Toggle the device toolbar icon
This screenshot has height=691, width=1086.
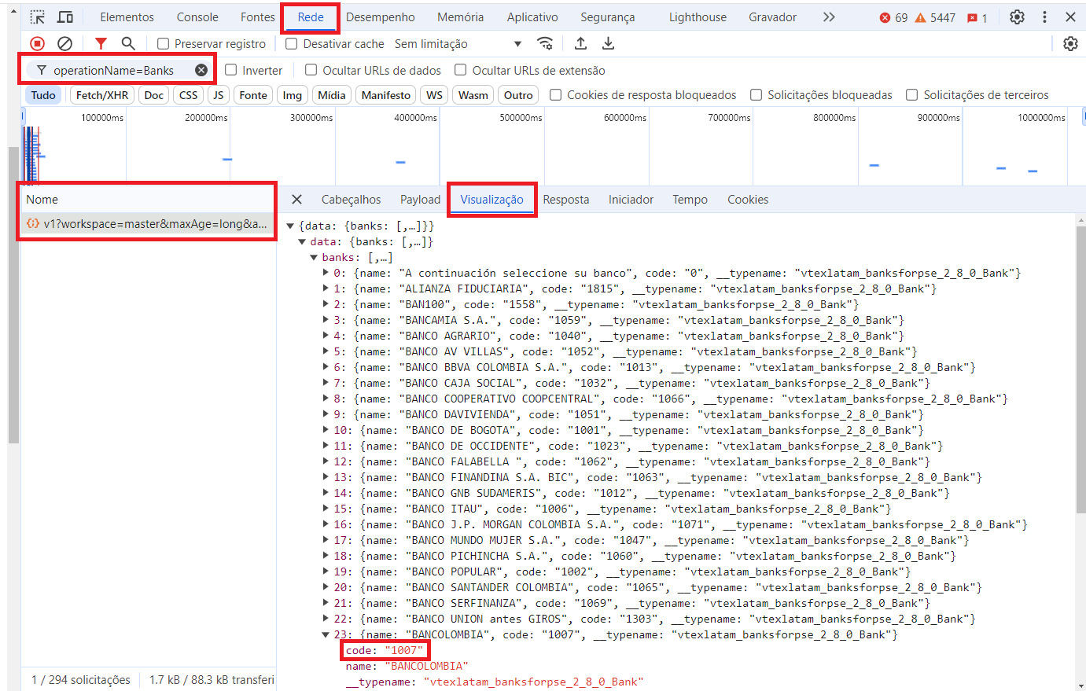tap(64, 16)
